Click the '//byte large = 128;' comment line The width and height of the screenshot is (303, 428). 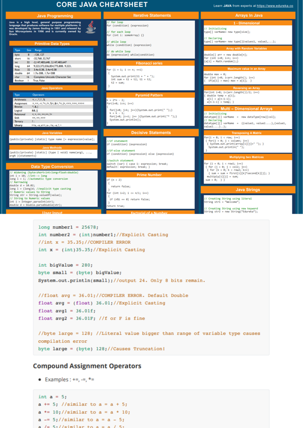coord(149,337)
